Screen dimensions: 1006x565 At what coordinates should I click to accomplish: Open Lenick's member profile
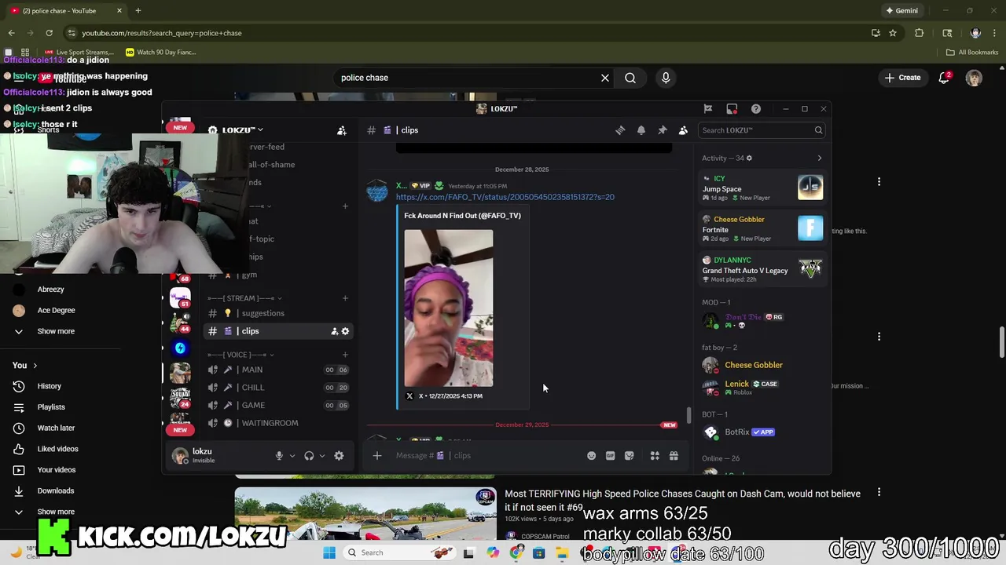click(762, 387)
